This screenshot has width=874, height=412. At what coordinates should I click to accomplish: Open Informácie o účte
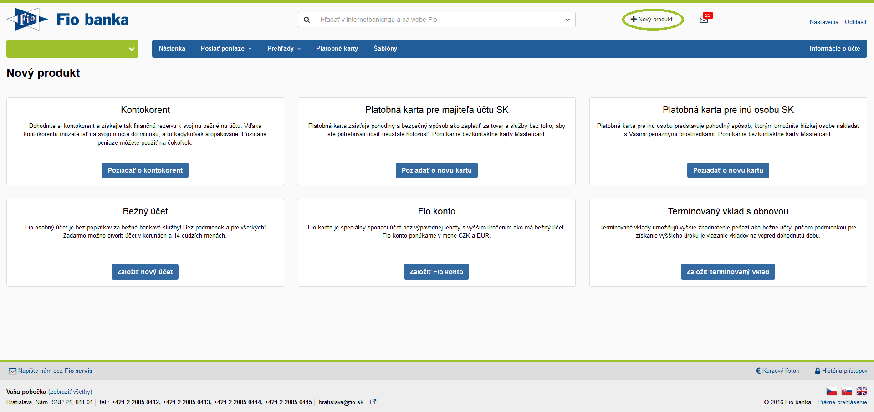(x=835, y=49)
